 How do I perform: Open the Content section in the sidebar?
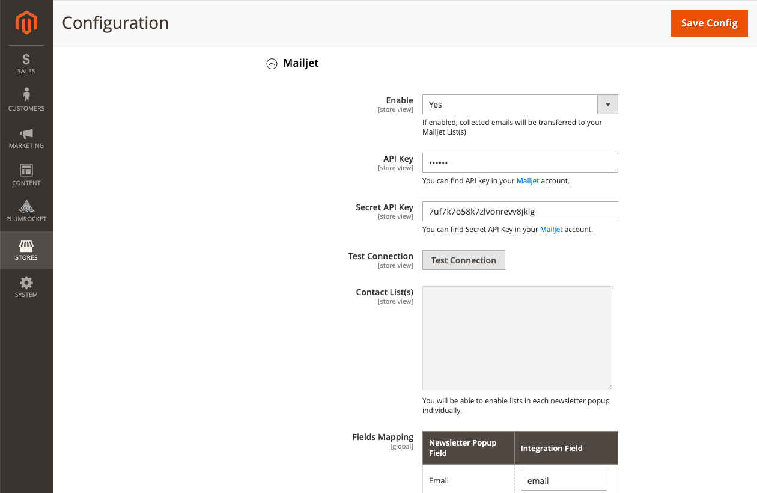click(26, 175)
